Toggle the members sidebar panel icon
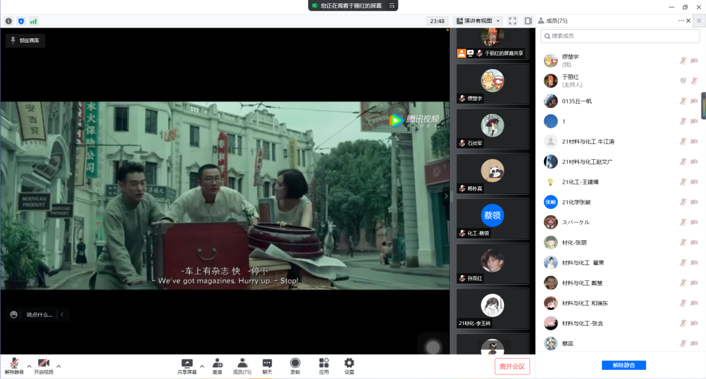 [528, 21]
